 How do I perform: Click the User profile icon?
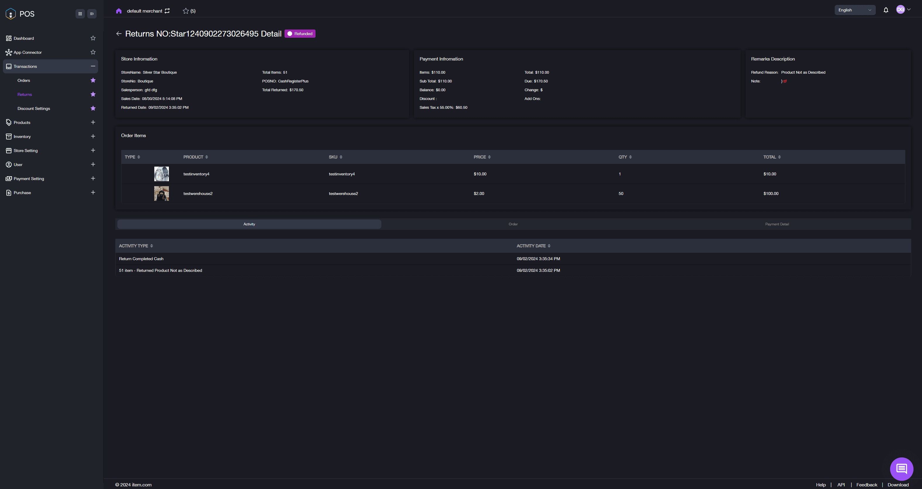(9, 165)
